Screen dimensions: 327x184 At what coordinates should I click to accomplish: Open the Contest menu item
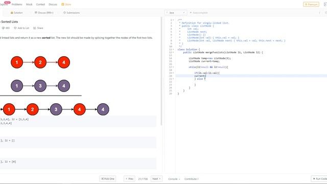40,5
